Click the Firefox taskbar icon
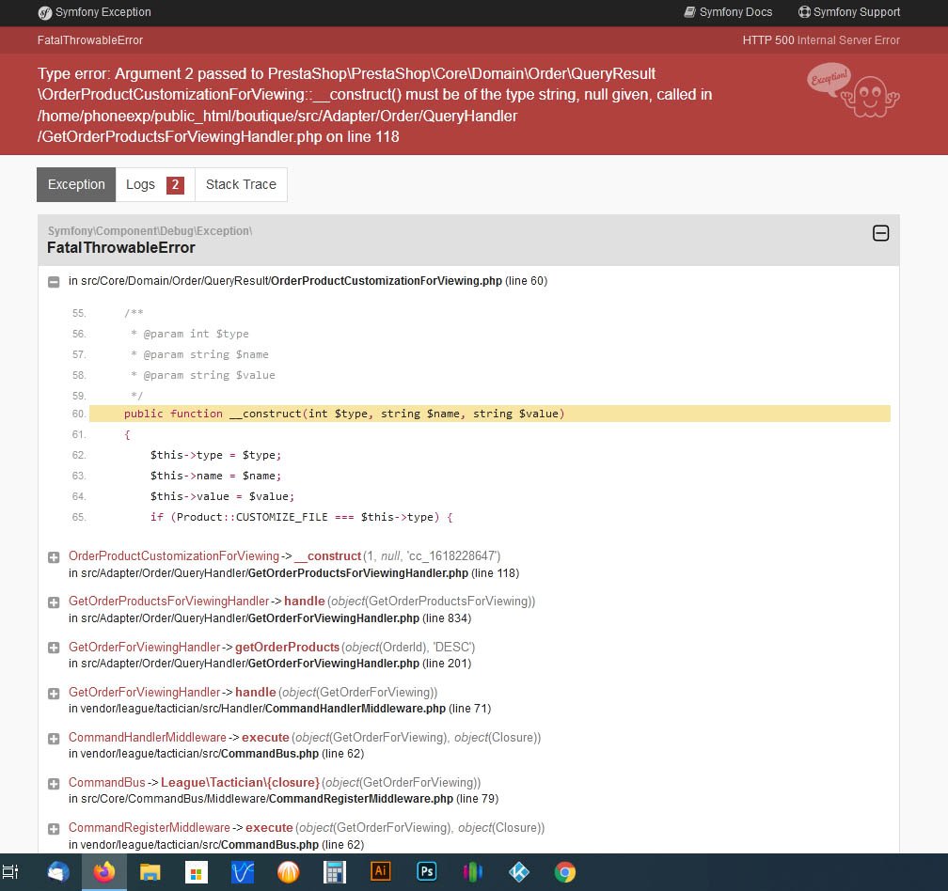The width and height of the screenshot is (948, 891). [104, 871]
